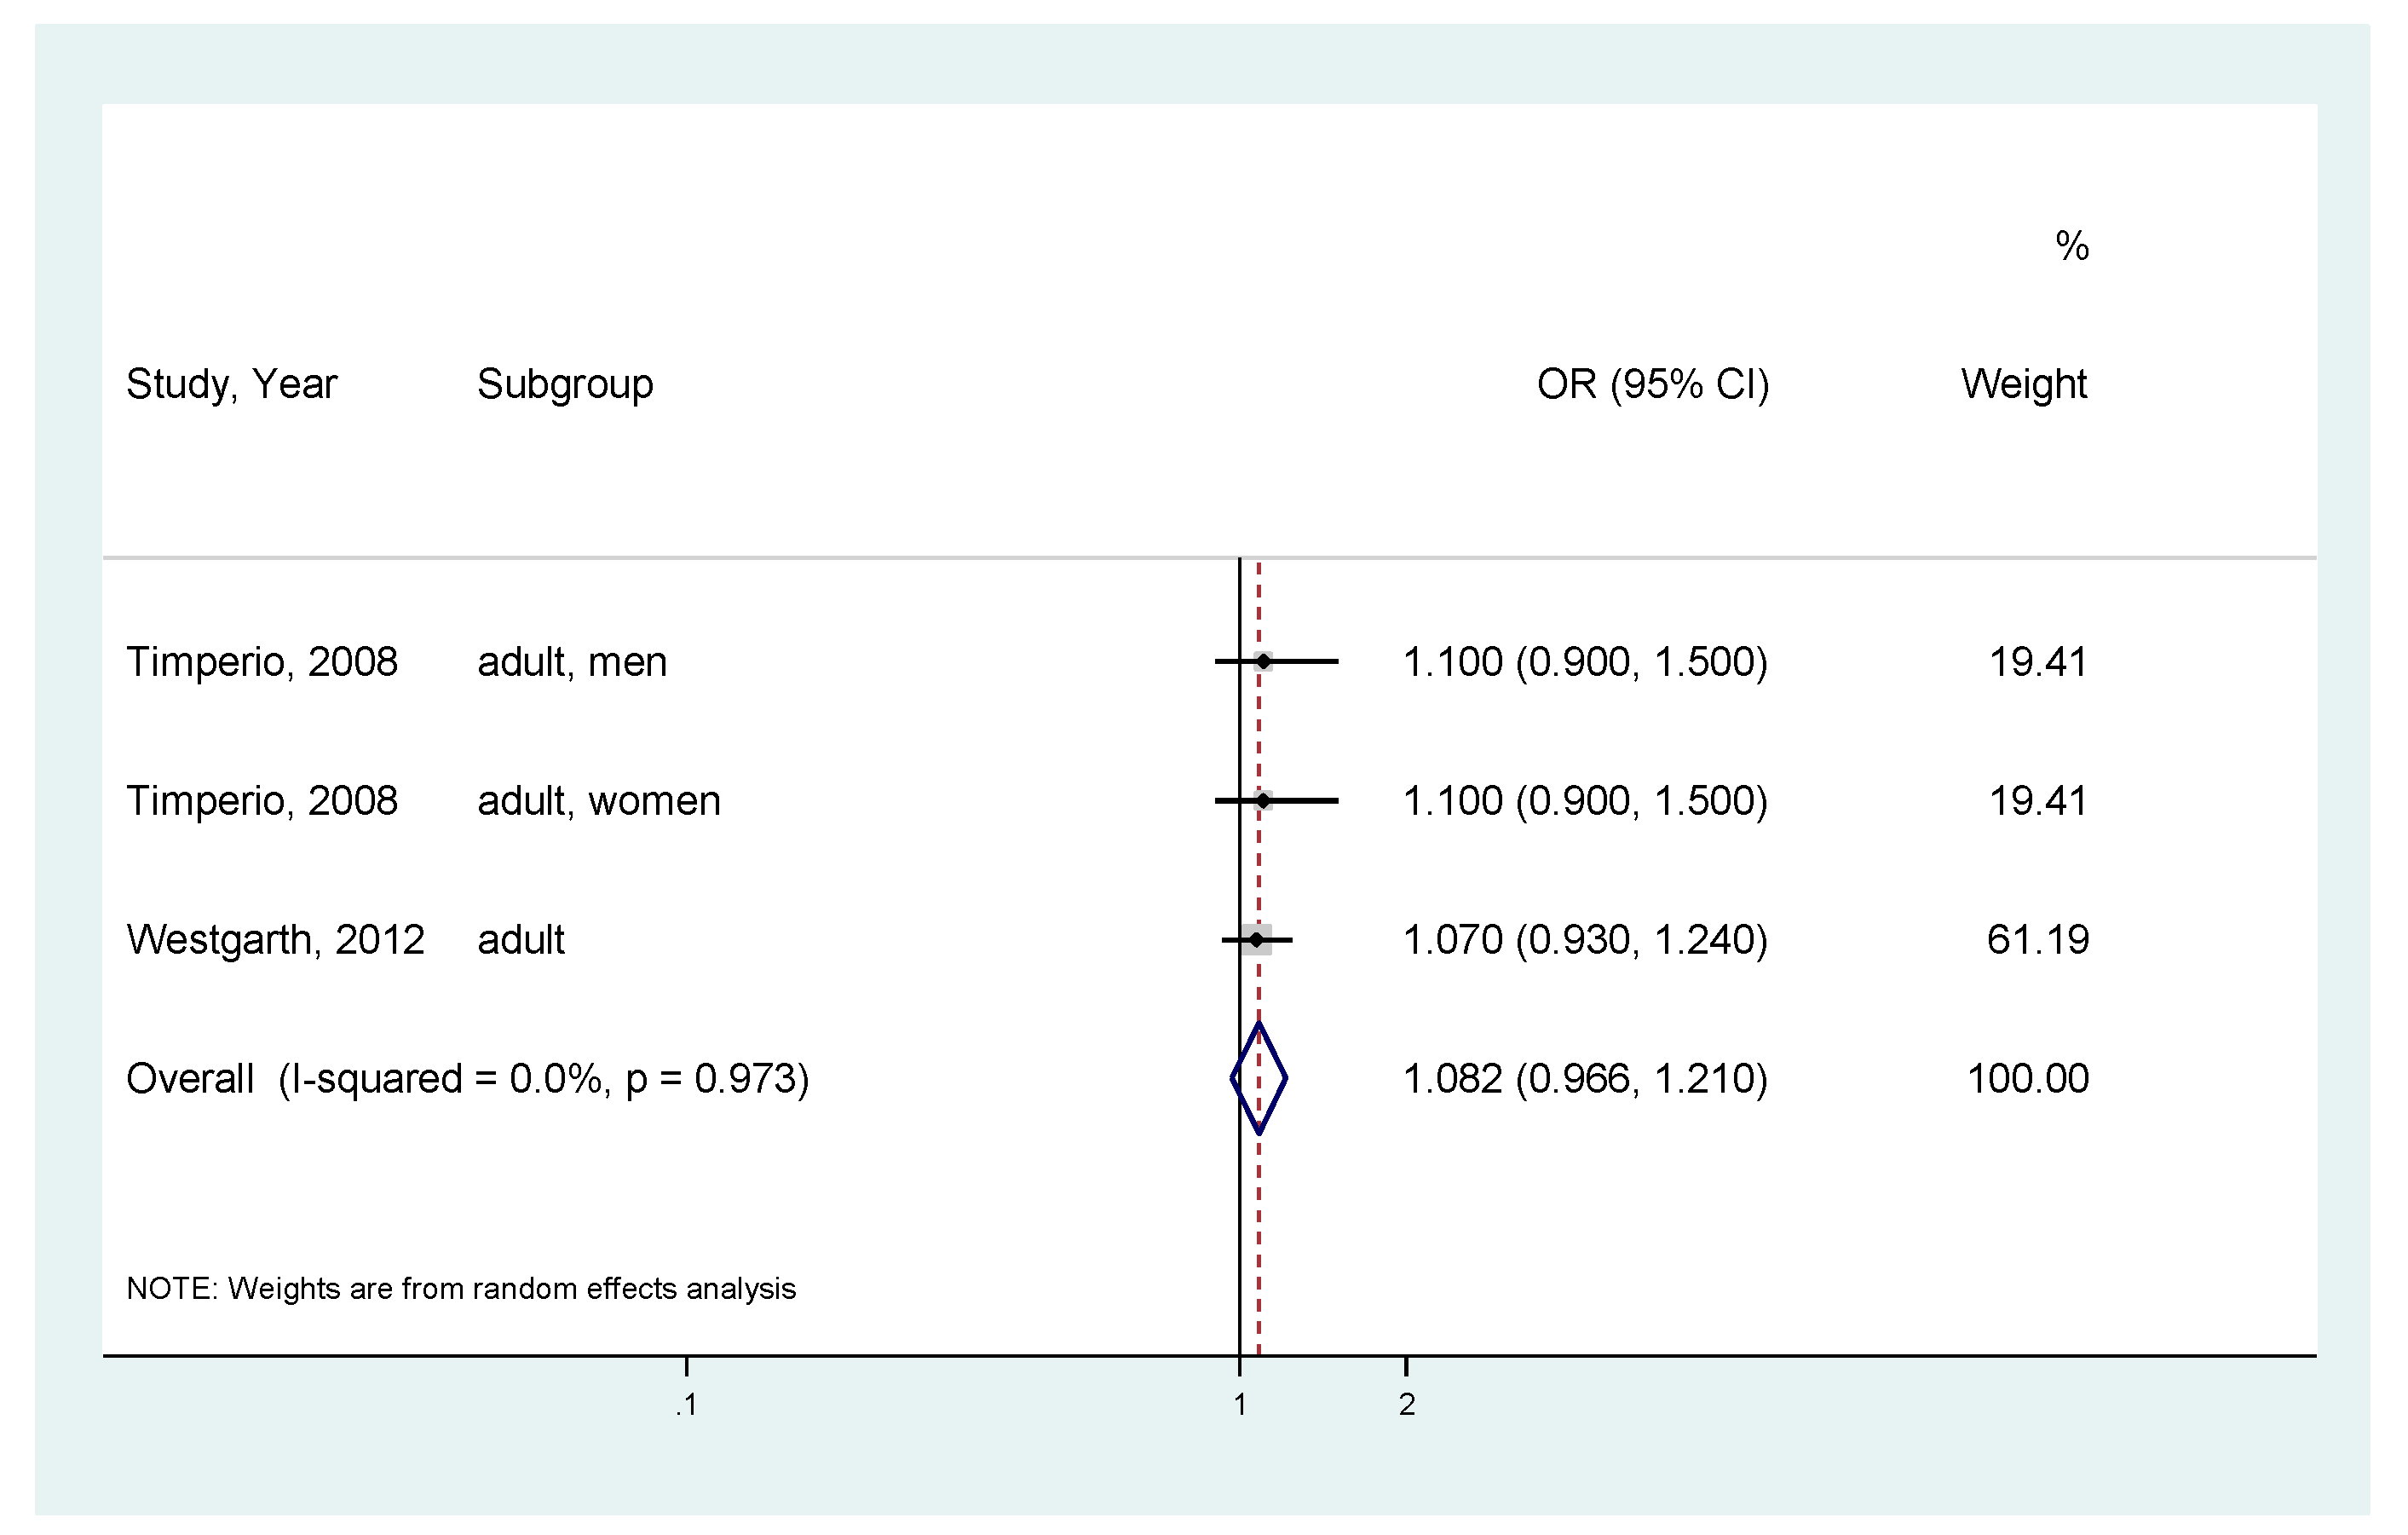
Task: Click the random effects analysis note
Action: click(461, 1288)
